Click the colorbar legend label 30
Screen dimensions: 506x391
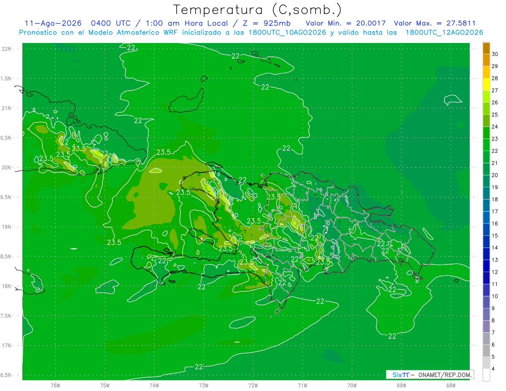click(495, 54)
